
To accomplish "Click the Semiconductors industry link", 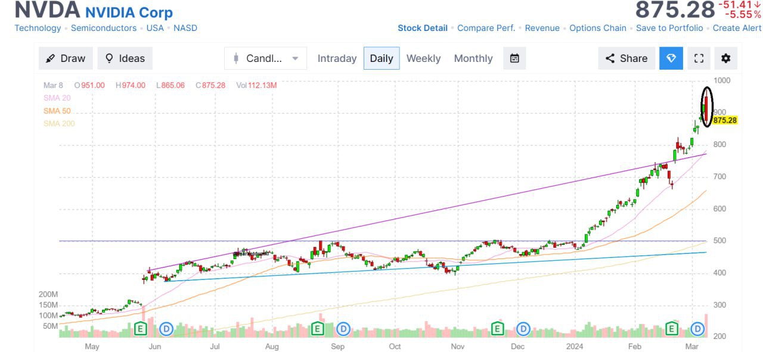I will (104, 28).
